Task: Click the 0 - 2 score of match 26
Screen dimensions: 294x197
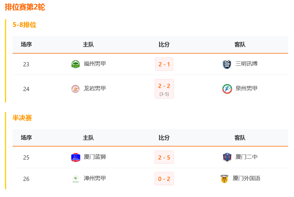Action: [x=164, y=179]
